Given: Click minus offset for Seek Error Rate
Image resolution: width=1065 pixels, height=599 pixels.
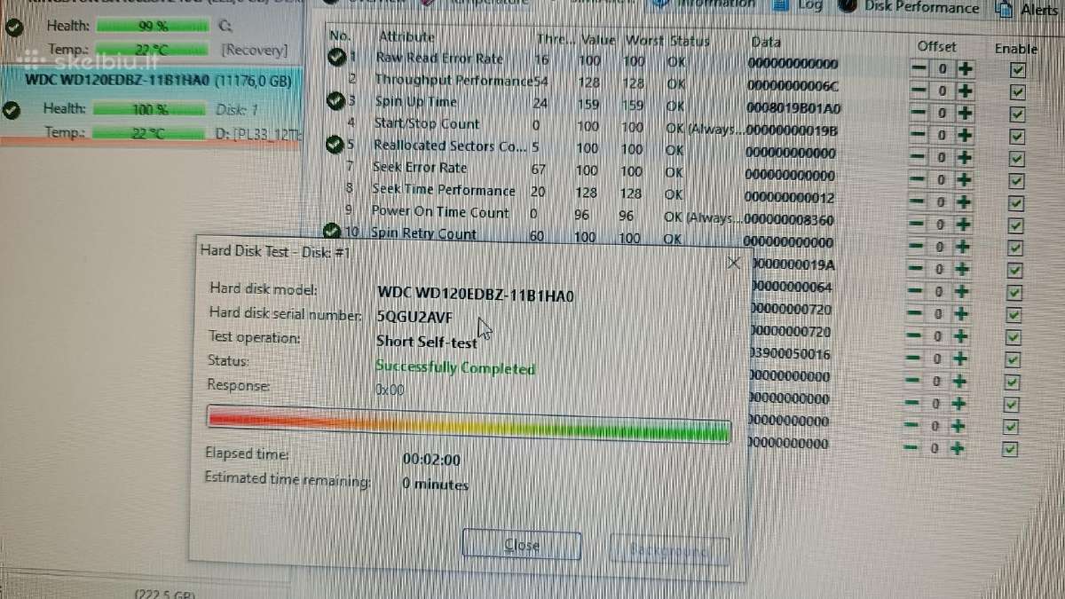Looking at the screenshot, I should pyautogui.click(x=919, y=179).
